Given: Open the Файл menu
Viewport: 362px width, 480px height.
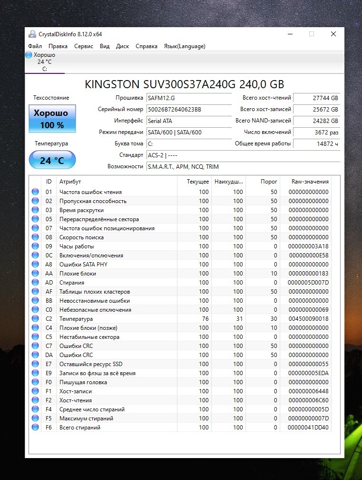Looking at the screenshot, I should (35, 46).
